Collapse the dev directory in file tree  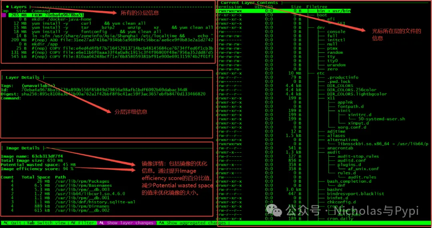coord(321,28)
